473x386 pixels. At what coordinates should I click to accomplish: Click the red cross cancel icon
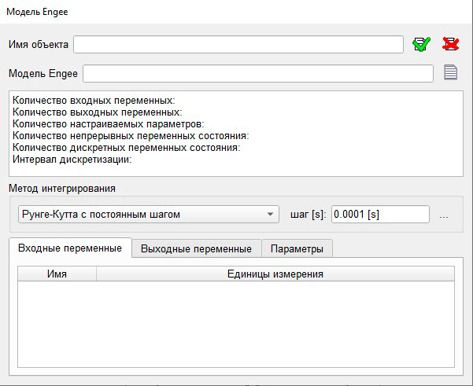(450, 44)
